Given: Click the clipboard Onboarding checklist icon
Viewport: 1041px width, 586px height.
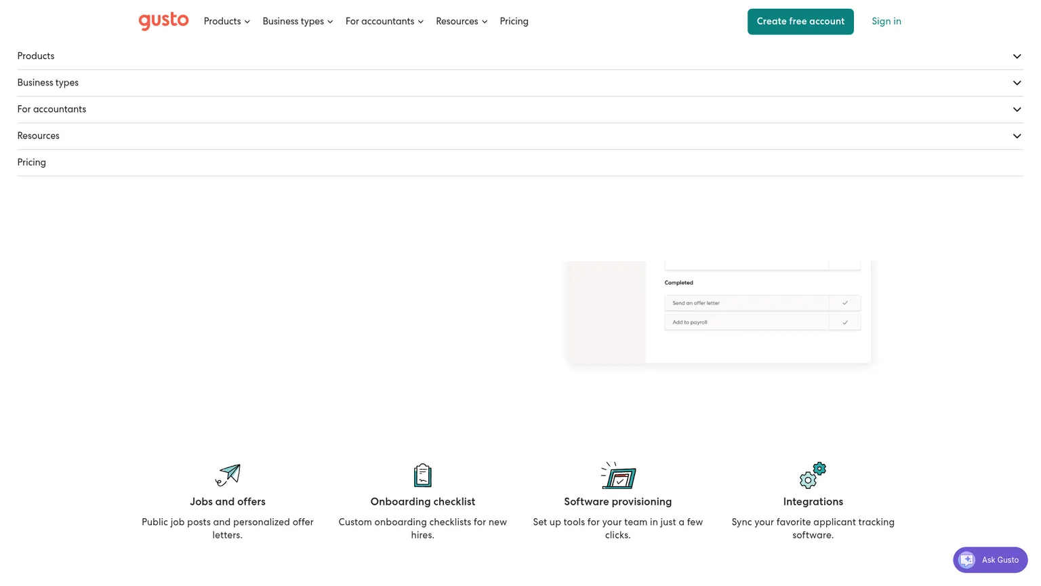Looking at the screenshot, I should click(423, 475).
